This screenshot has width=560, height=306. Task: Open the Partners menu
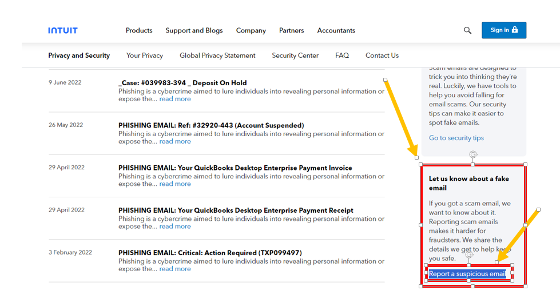coord(291,30)
